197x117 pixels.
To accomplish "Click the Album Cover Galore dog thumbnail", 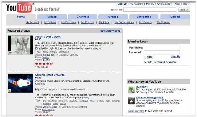I will coord(21,45).
